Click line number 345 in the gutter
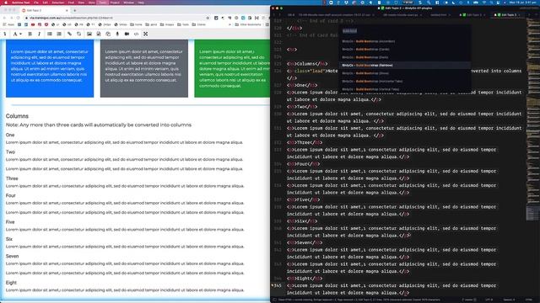540x303 pixels. tap(278, 286)
